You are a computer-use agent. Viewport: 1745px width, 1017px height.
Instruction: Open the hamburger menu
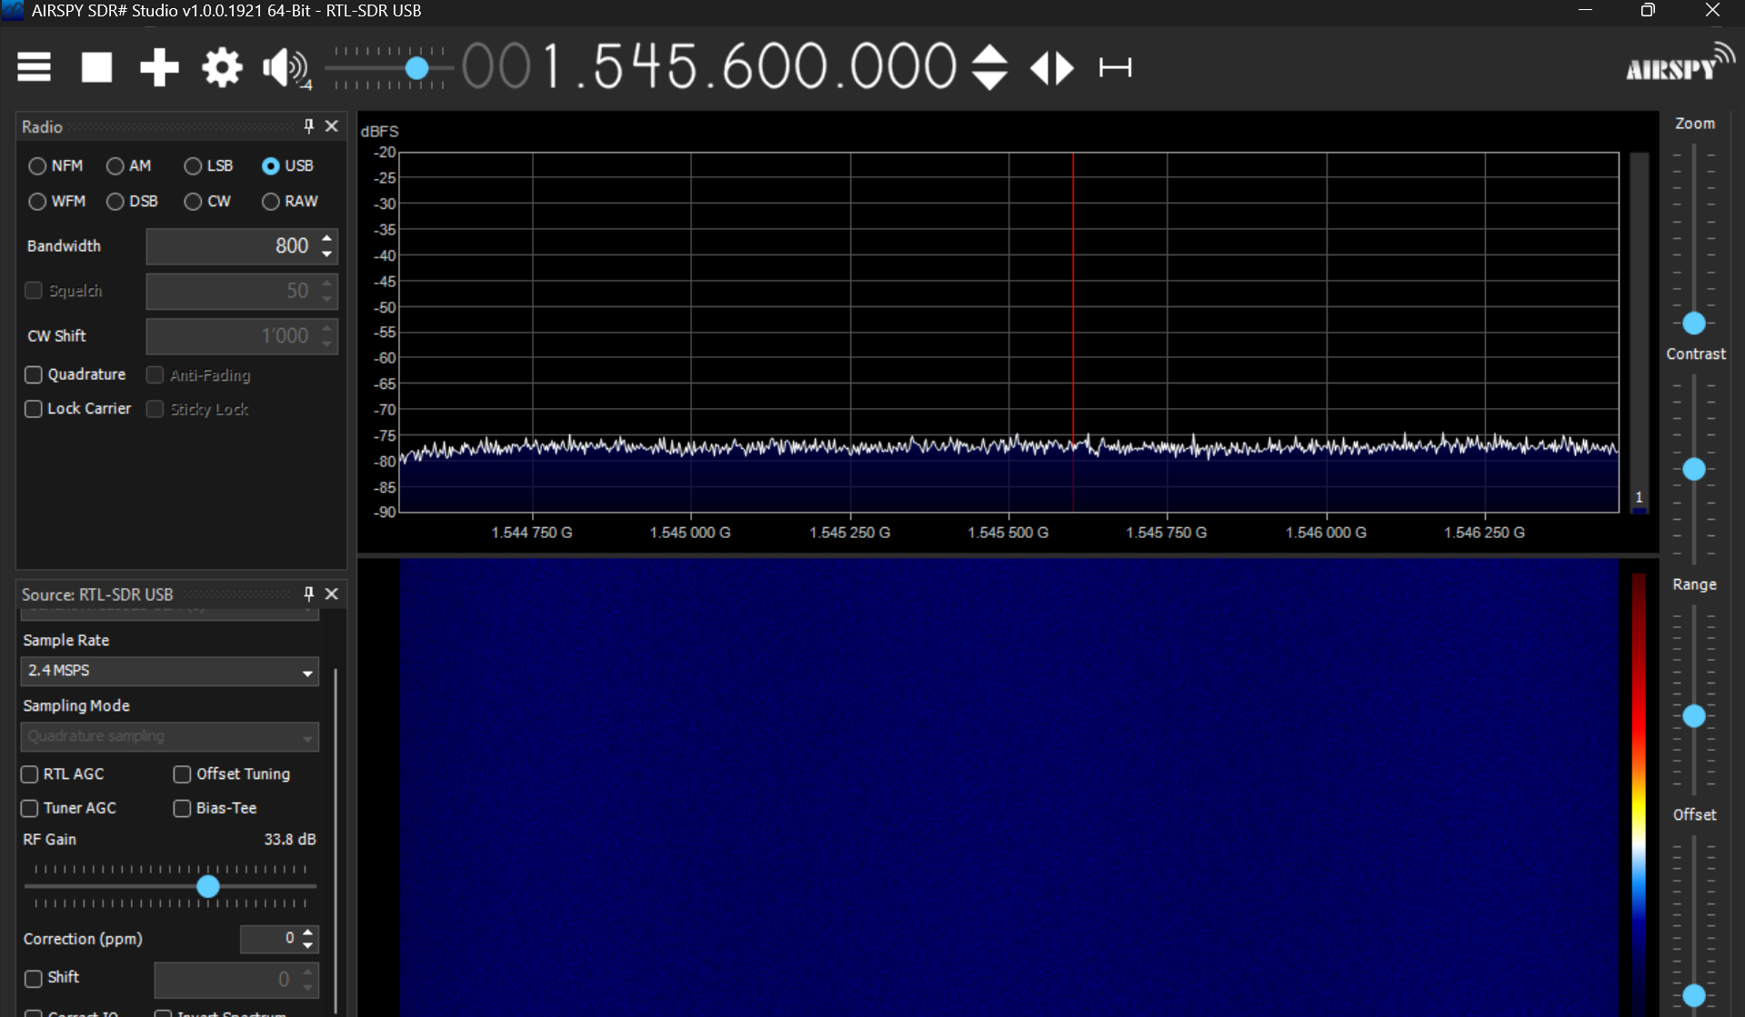34,67
